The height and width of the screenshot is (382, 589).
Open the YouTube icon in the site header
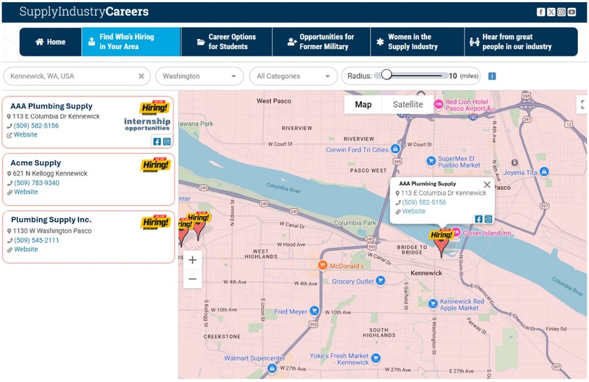click(572, 12)
